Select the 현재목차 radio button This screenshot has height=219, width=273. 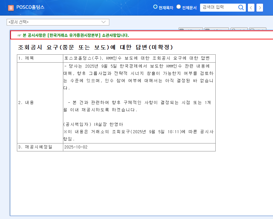point(155,7)
